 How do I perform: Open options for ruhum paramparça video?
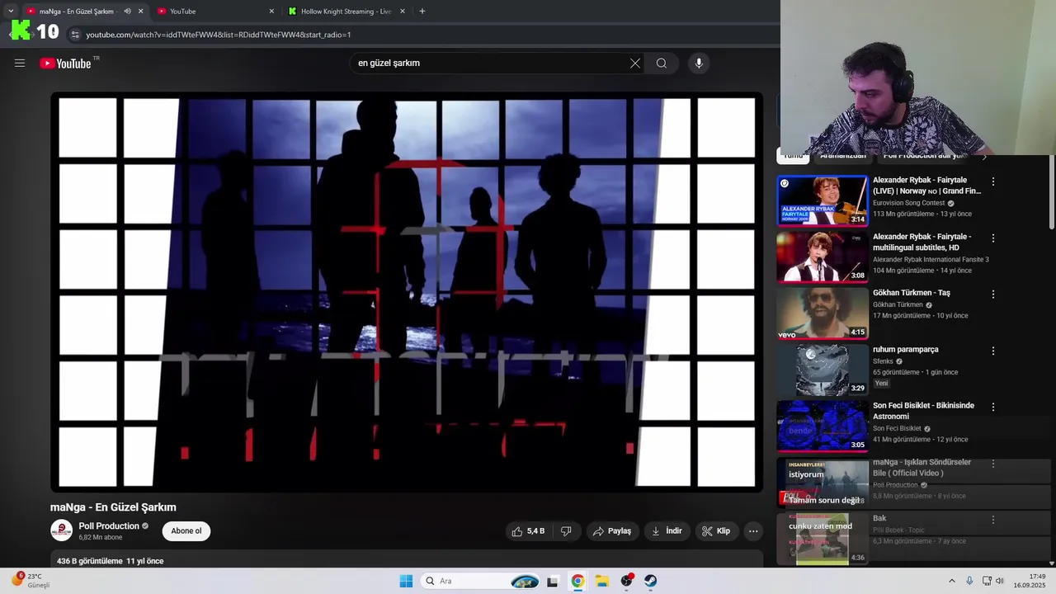click(993, 351)
